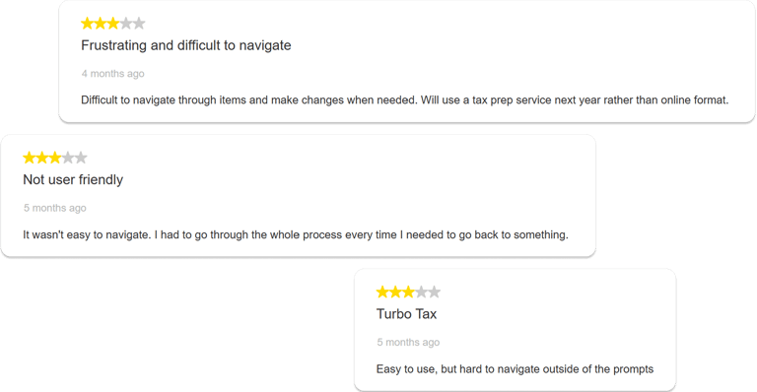
Task: Click the fifth gray star above Turbo Tax
Action: click(x=435, y=293)
